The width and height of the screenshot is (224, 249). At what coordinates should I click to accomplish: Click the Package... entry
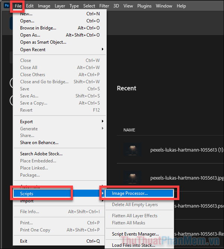pos(60,175)
